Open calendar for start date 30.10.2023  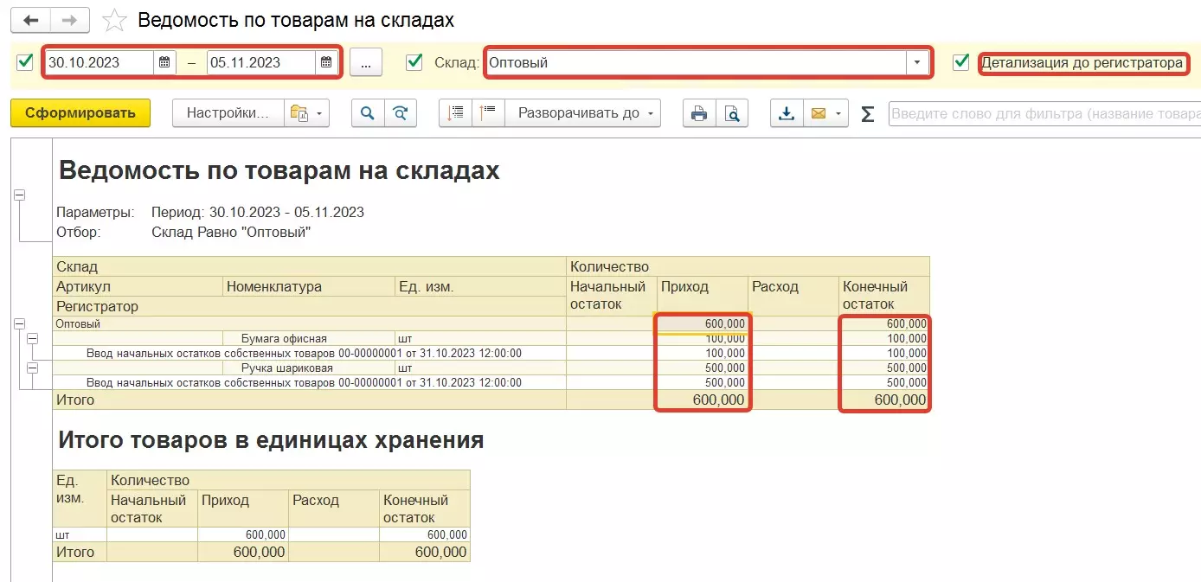(x=165, y=62)
